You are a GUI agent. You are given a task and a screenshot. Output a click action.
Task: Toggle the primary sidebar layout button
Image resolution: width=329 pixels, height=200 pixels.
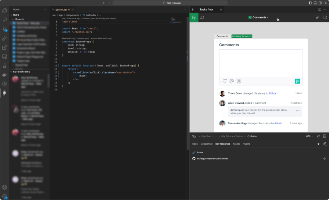[310, 3]
